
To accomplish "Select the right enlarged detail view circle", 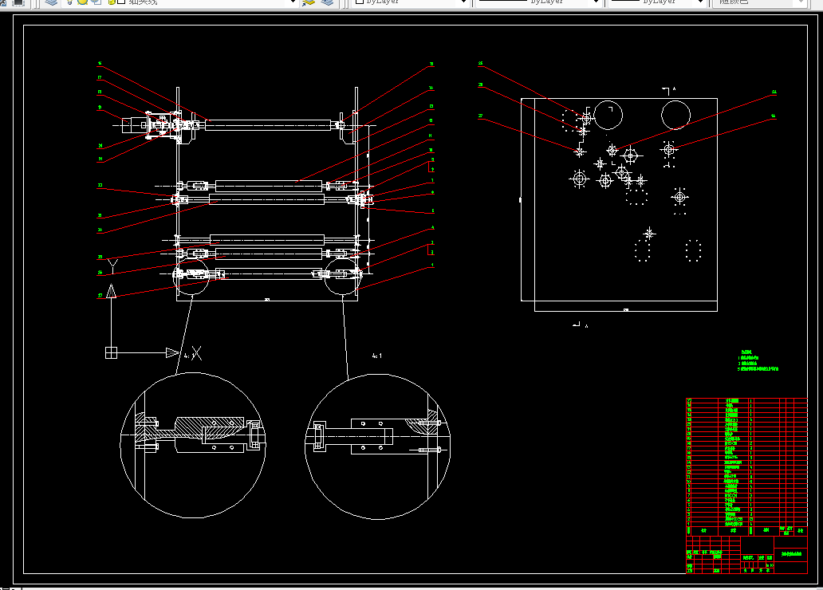I will [377, 446].
